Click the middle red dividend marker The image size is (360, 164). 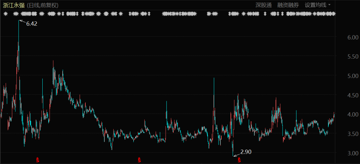tap(139, 160)
